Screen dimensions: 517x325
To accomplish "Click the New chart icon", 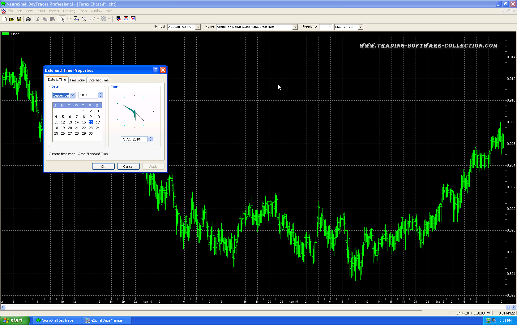I will (5, 19).
